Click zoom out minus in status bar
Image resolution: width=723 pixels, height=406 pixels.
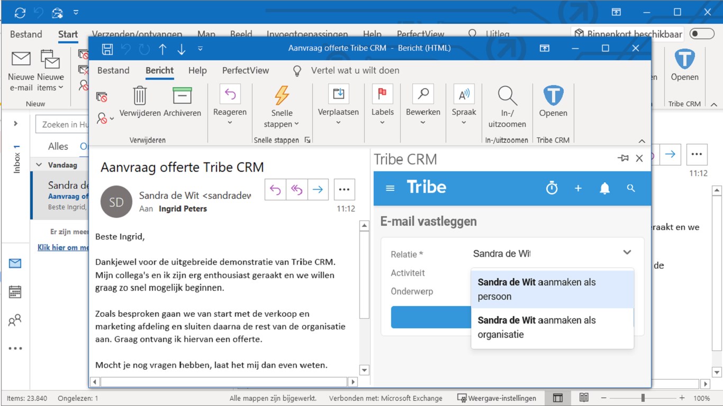coord(604,398)
